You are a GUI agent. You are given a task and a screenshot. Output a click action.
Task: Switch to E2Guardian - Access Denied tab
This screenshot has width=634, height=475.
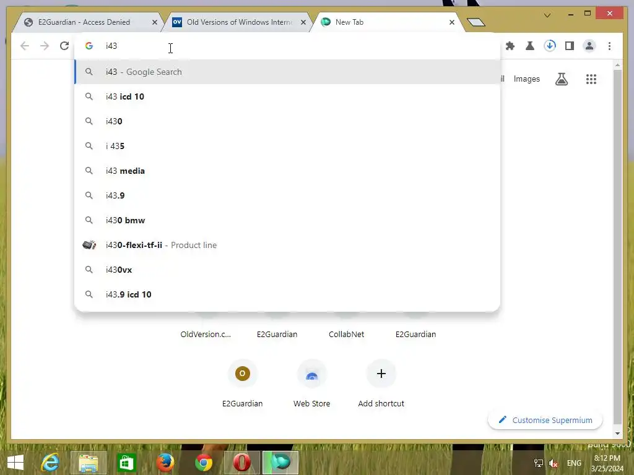click(87, 22)
